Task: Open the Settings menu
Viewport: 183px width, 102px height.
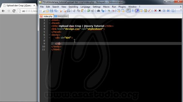Action: pyautogui.click(x=97, y=7)
